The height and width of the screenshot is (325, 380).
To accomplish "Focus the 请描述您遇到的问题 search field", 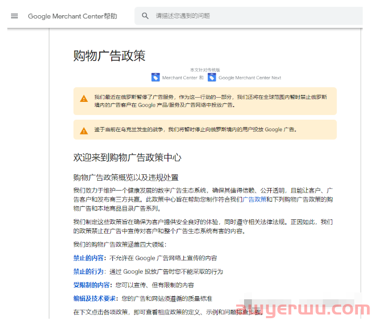I will pyautogui.click(x=248, y=16).
